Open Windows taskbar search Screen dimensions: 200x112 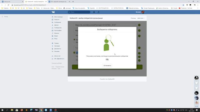tap(7, 110)
